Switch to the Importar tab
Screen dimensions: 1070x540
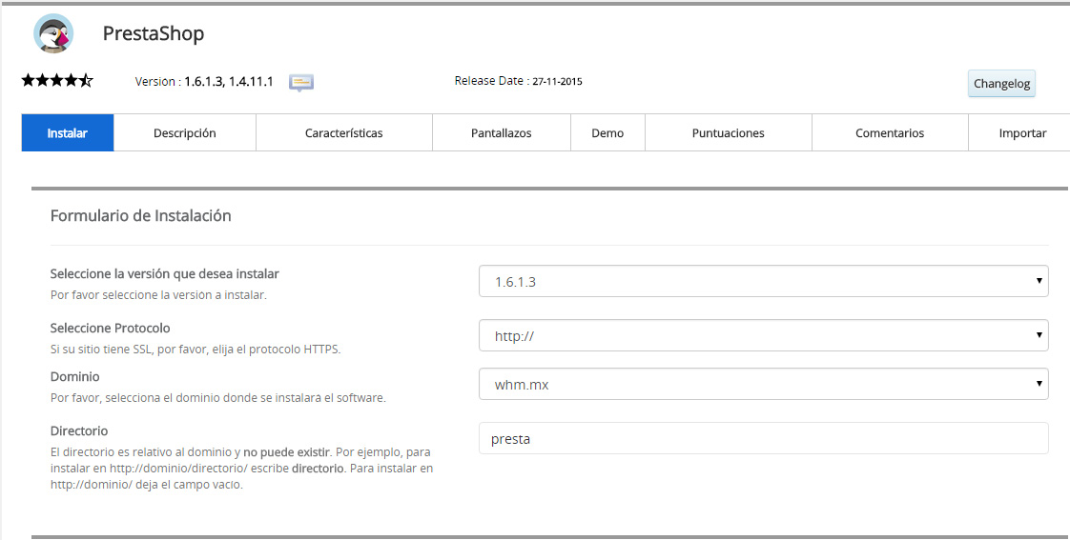coord(1021,133)
